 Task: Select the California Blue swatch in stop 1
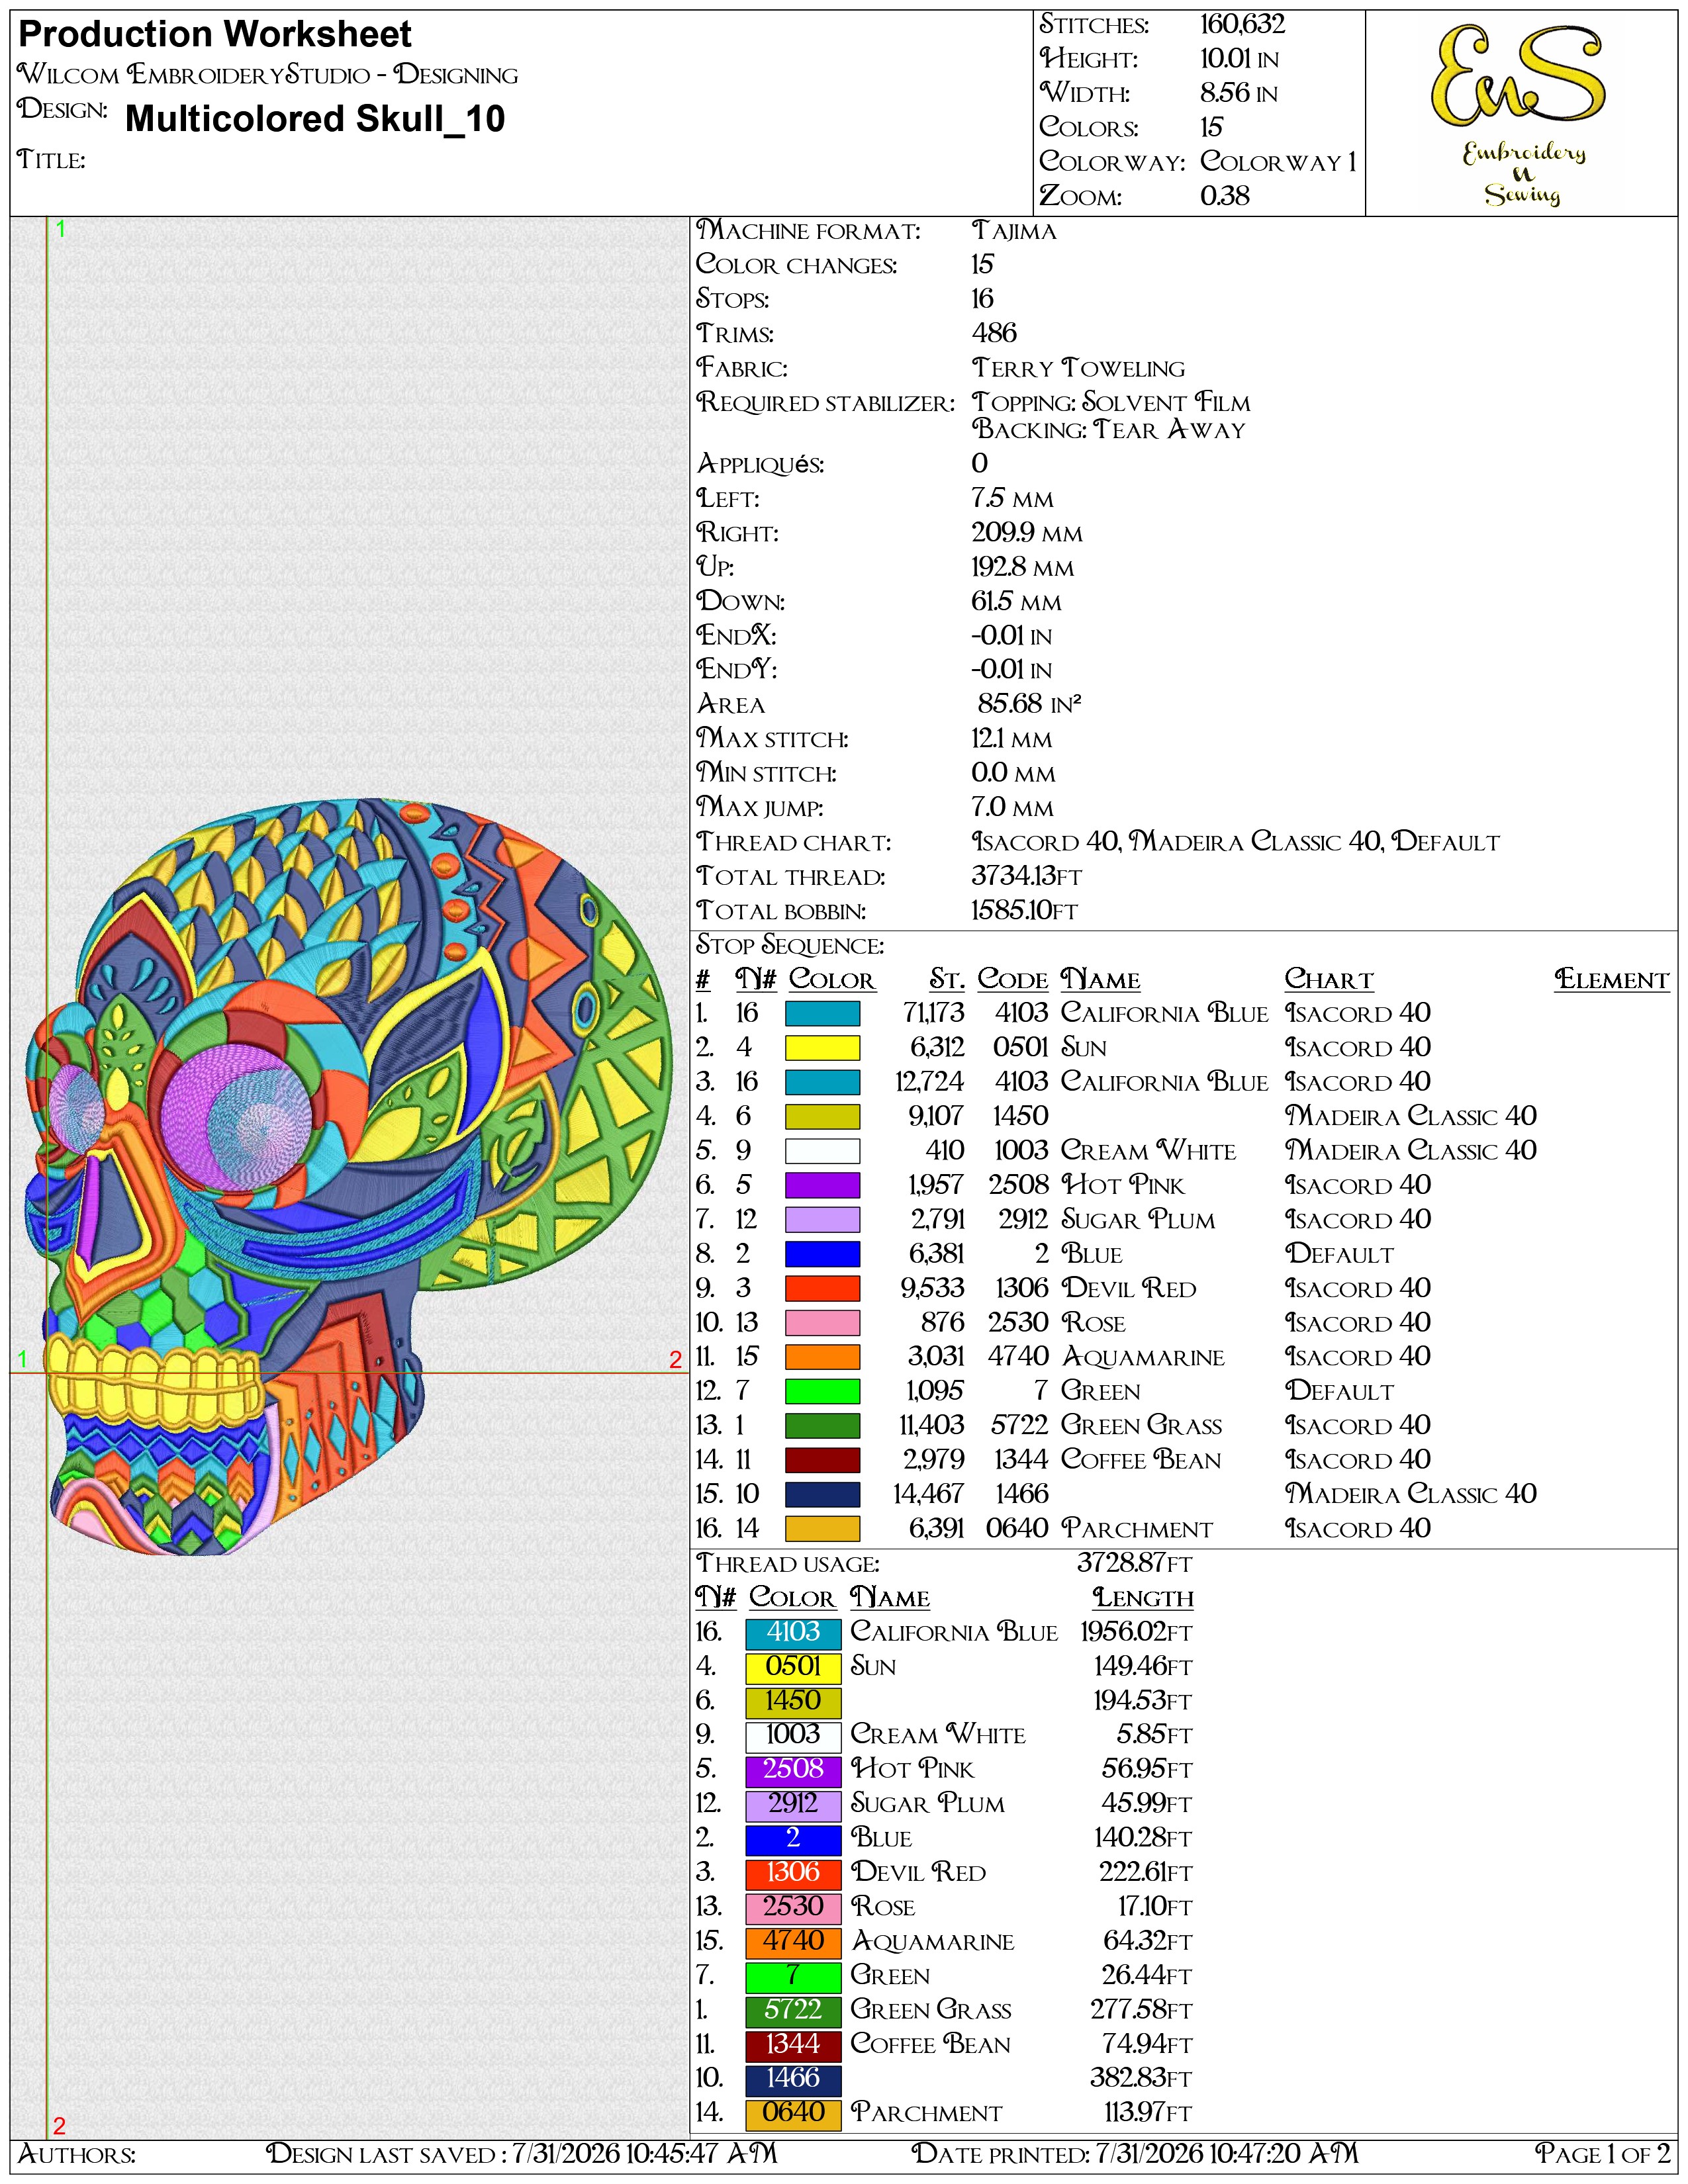pos(822,1013)
